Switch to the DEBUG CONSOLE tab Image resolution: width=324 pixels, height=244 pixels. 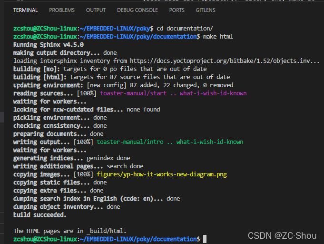(x=137, y=10)
